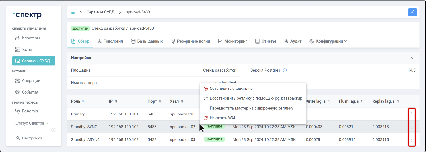Open the Резервные копии tab
426x152 pixels.
190,41
